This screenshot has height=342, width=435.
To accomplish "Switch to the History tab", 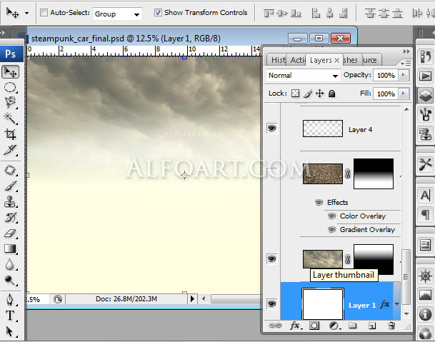I will [x=277, y=60].
